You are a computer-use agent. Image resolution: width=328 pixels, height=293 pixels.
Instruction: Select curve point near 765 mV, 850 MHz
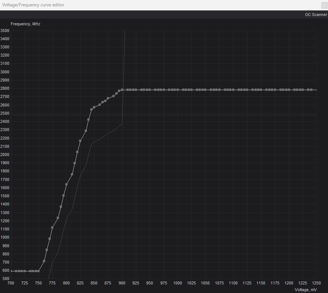[47, 250]
